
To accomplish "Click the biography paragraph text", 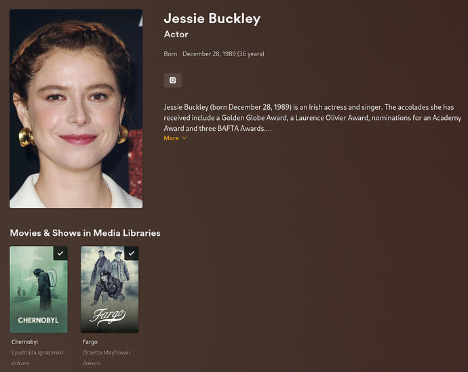I will [x=313, y=118].
